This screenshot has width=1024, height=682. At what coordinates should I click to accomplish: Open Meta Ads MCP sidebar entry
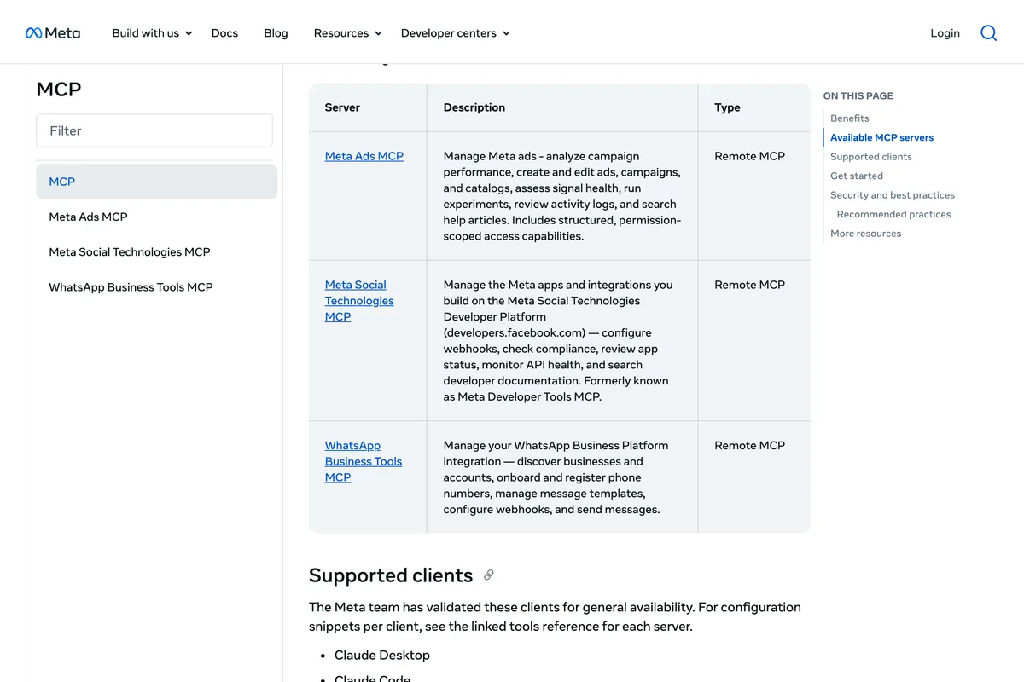pos(156,217)
